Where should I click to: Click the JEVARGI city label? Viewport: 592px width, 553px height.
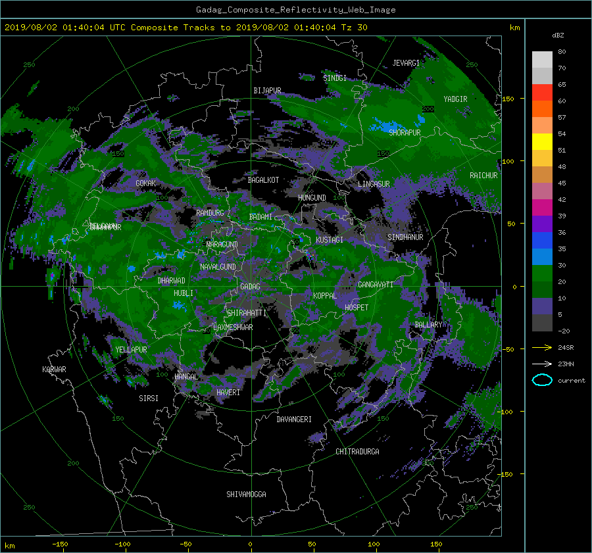(406, 63)
